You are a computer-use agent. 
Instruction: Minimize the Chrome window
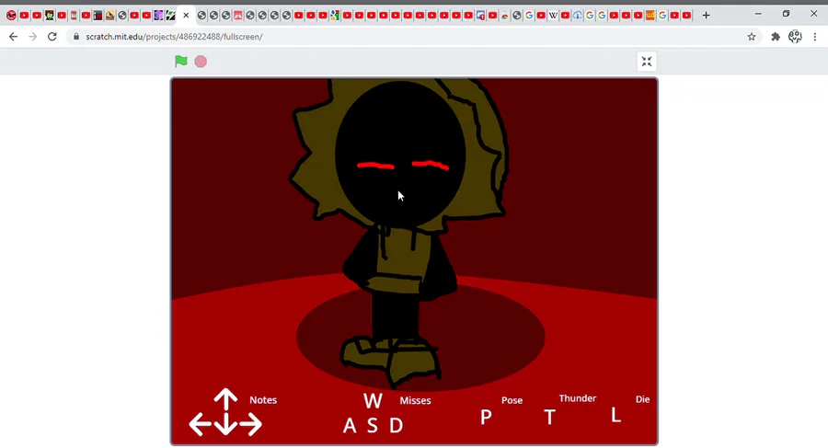pos(758,15)
